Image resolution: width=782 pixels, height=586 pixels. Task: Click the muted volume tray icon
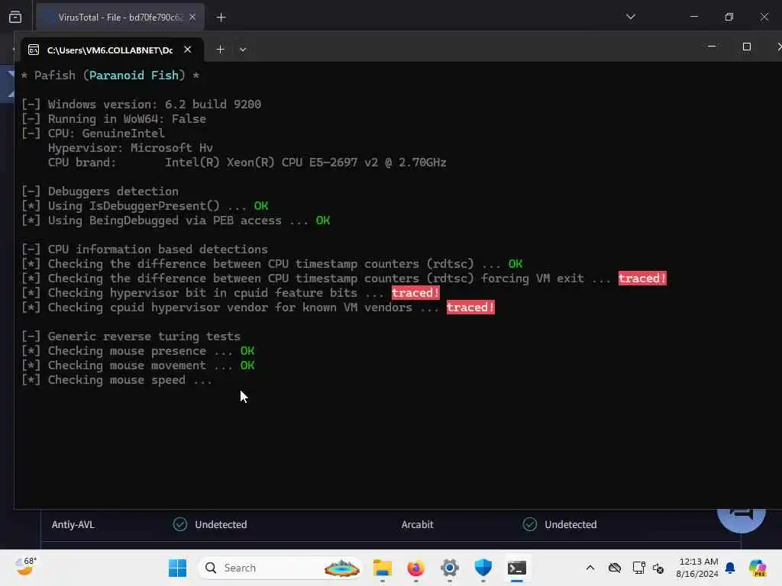click(658, 568)
